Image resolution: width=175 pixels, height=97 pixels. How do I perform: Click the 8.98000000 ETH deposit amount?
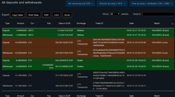pos(21,60)
